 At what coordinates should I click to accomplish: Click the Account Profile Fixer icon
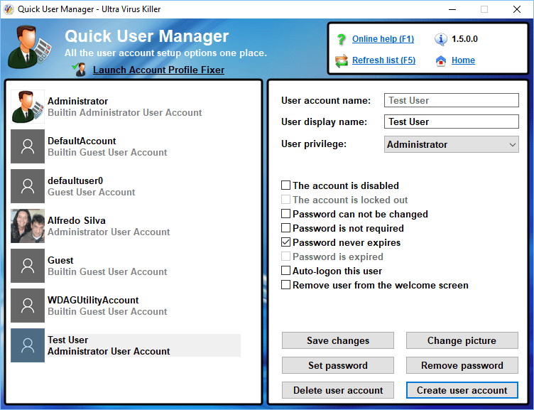(80, 69)
